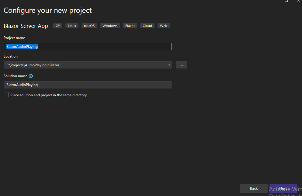The height and width of the screenshot is (196, 302).
Task: Click the Blazor project type tag
Action: tap(130, 26)
